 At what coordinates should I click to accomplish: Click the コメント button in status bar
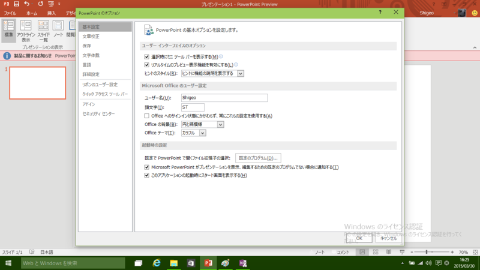[x=340, y=252]
